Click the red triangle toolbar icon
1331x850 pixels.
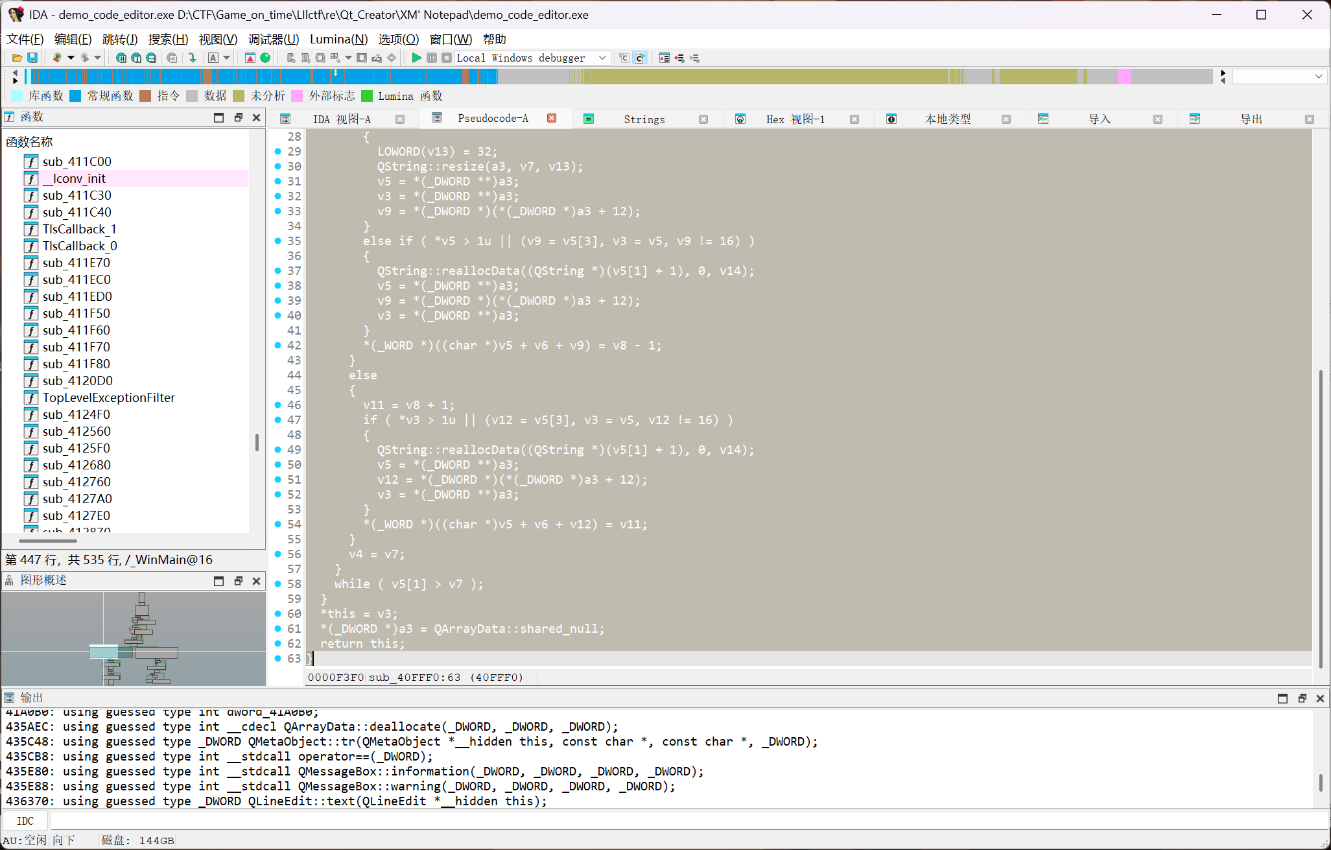(250, 58)
